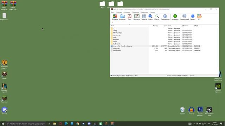
Task: Select the parent folder '..' row
Action: click(x=156, y=28)
